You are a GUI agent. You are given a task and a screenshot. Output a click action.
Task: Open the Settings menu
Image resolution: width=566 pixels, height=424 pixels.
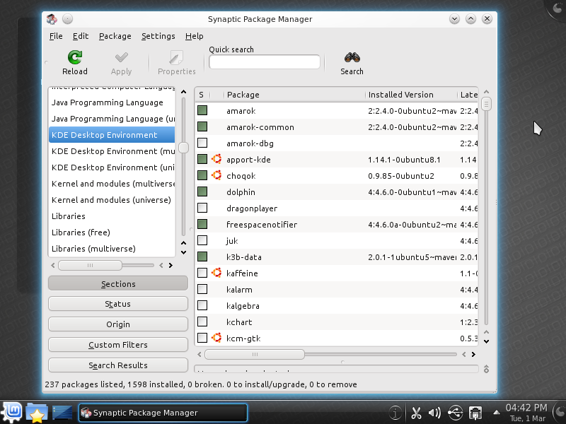tap(158, 36)
